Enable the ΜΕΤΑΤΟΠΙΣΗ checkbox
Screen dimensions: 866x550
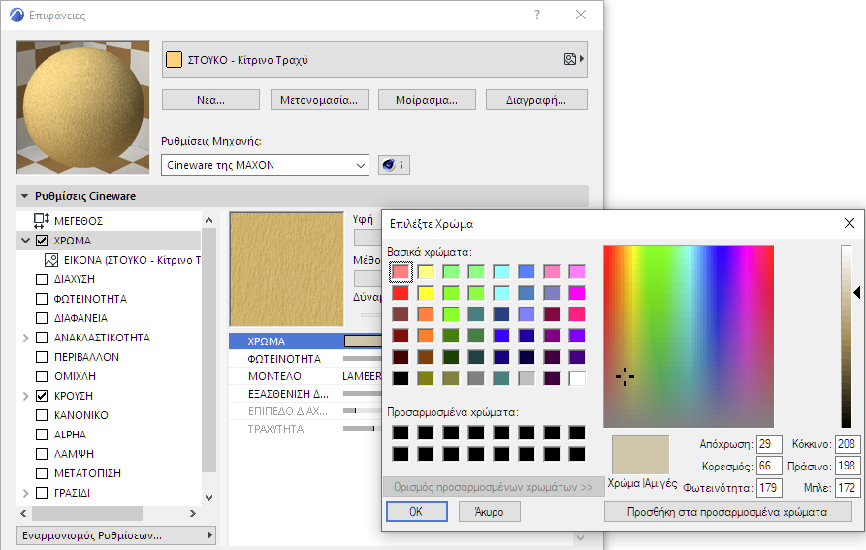[x=42, y=473]
